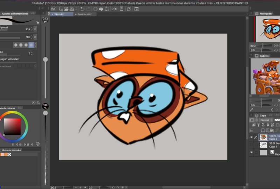Open the Historial de color tab
This screenshot has height=189, width=280.
[11, 150]
